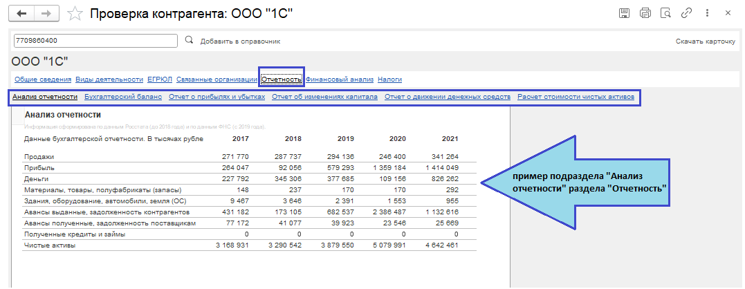
Task: Click the 2020 column header
Action: pos(398,139)
